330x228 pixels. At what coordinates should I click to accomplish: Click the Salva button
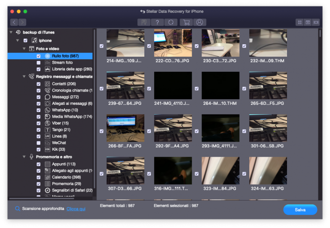[x=300, y=210]
